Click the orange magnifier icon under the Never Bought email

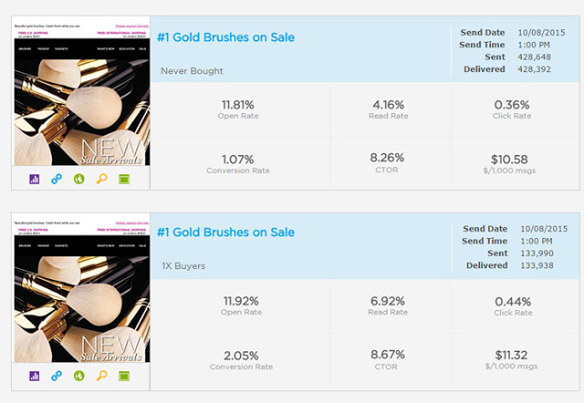tap(101, 177)
